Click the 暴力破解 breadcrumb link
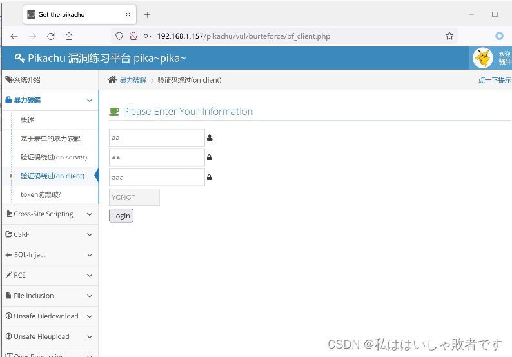Image resolution: width=512 pixels, height=357 pixels. 133,80
